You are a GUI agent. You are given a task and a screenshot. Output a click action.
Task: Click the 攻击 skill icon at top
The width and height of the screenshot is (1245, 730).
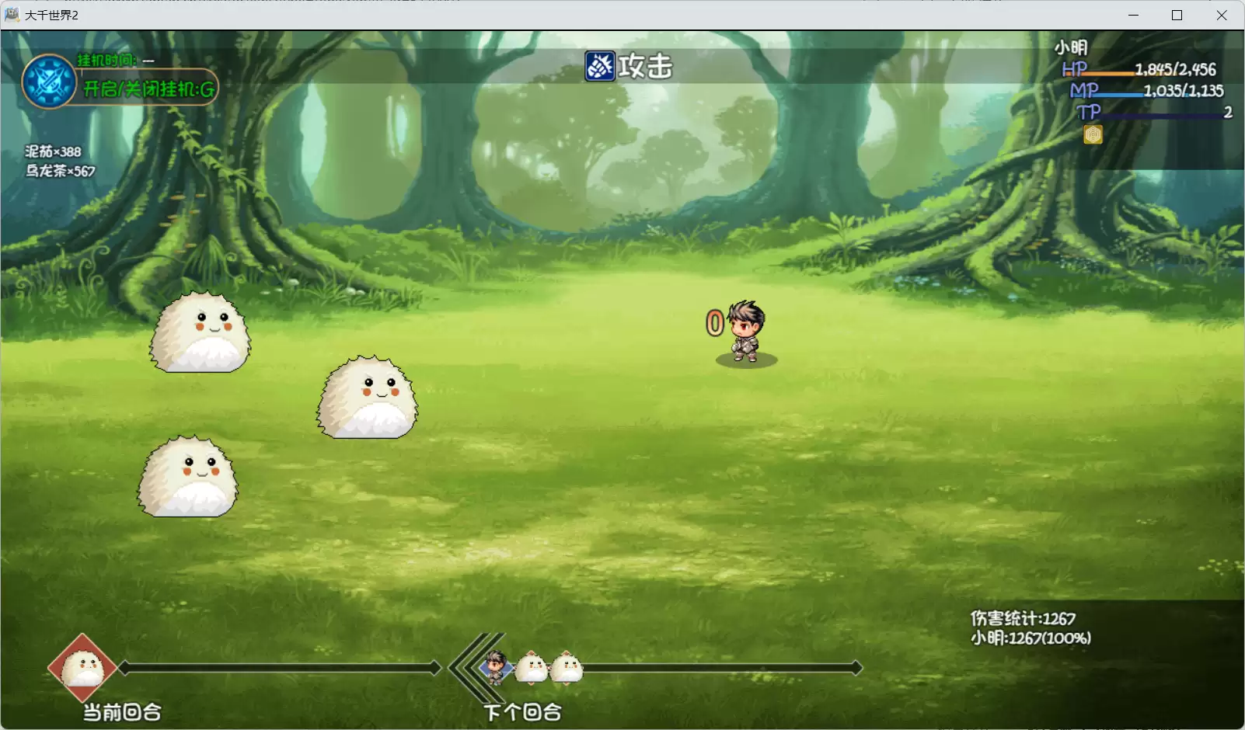click(600, 67)
